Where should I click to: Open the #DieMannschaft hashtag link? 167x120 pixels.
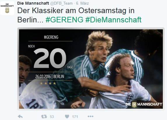click(x=113, y=19)
